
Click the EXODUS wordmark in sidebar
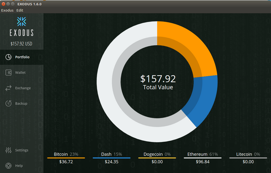(22, 33)
